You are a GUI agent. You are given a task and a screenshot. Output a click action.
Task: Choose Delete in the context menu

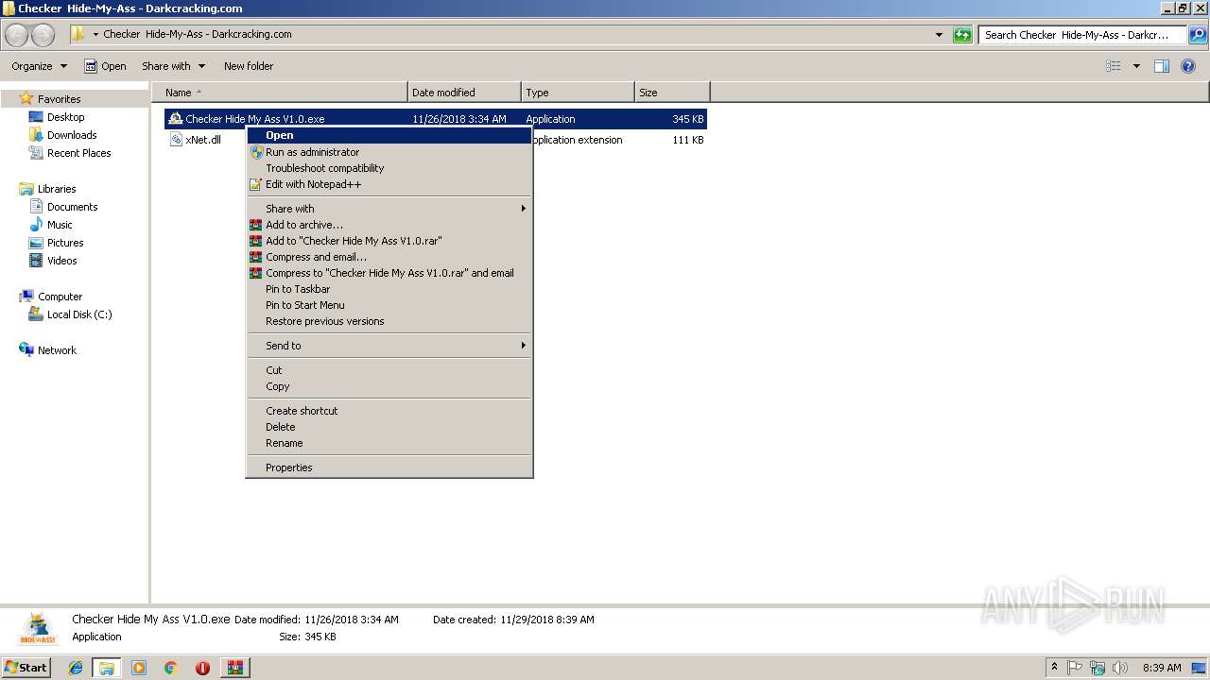coord(389,427)
